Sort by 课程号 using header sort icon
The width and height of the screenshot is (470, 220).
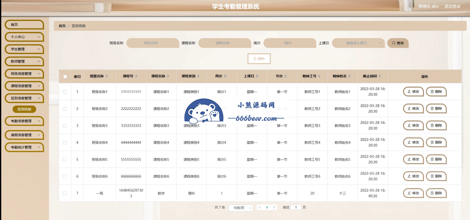click(136, 76)
